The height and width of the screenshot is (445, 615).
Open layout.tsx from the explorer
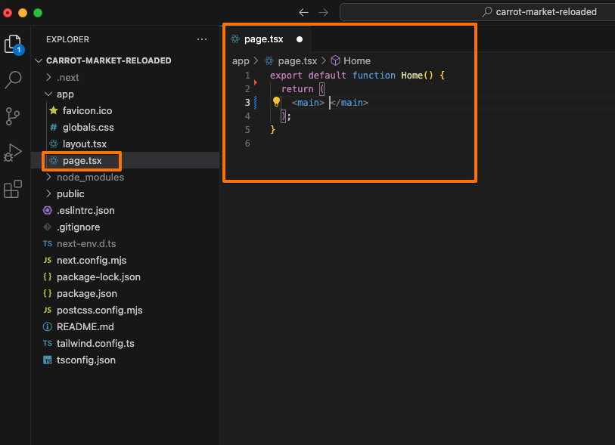(84, 144)
